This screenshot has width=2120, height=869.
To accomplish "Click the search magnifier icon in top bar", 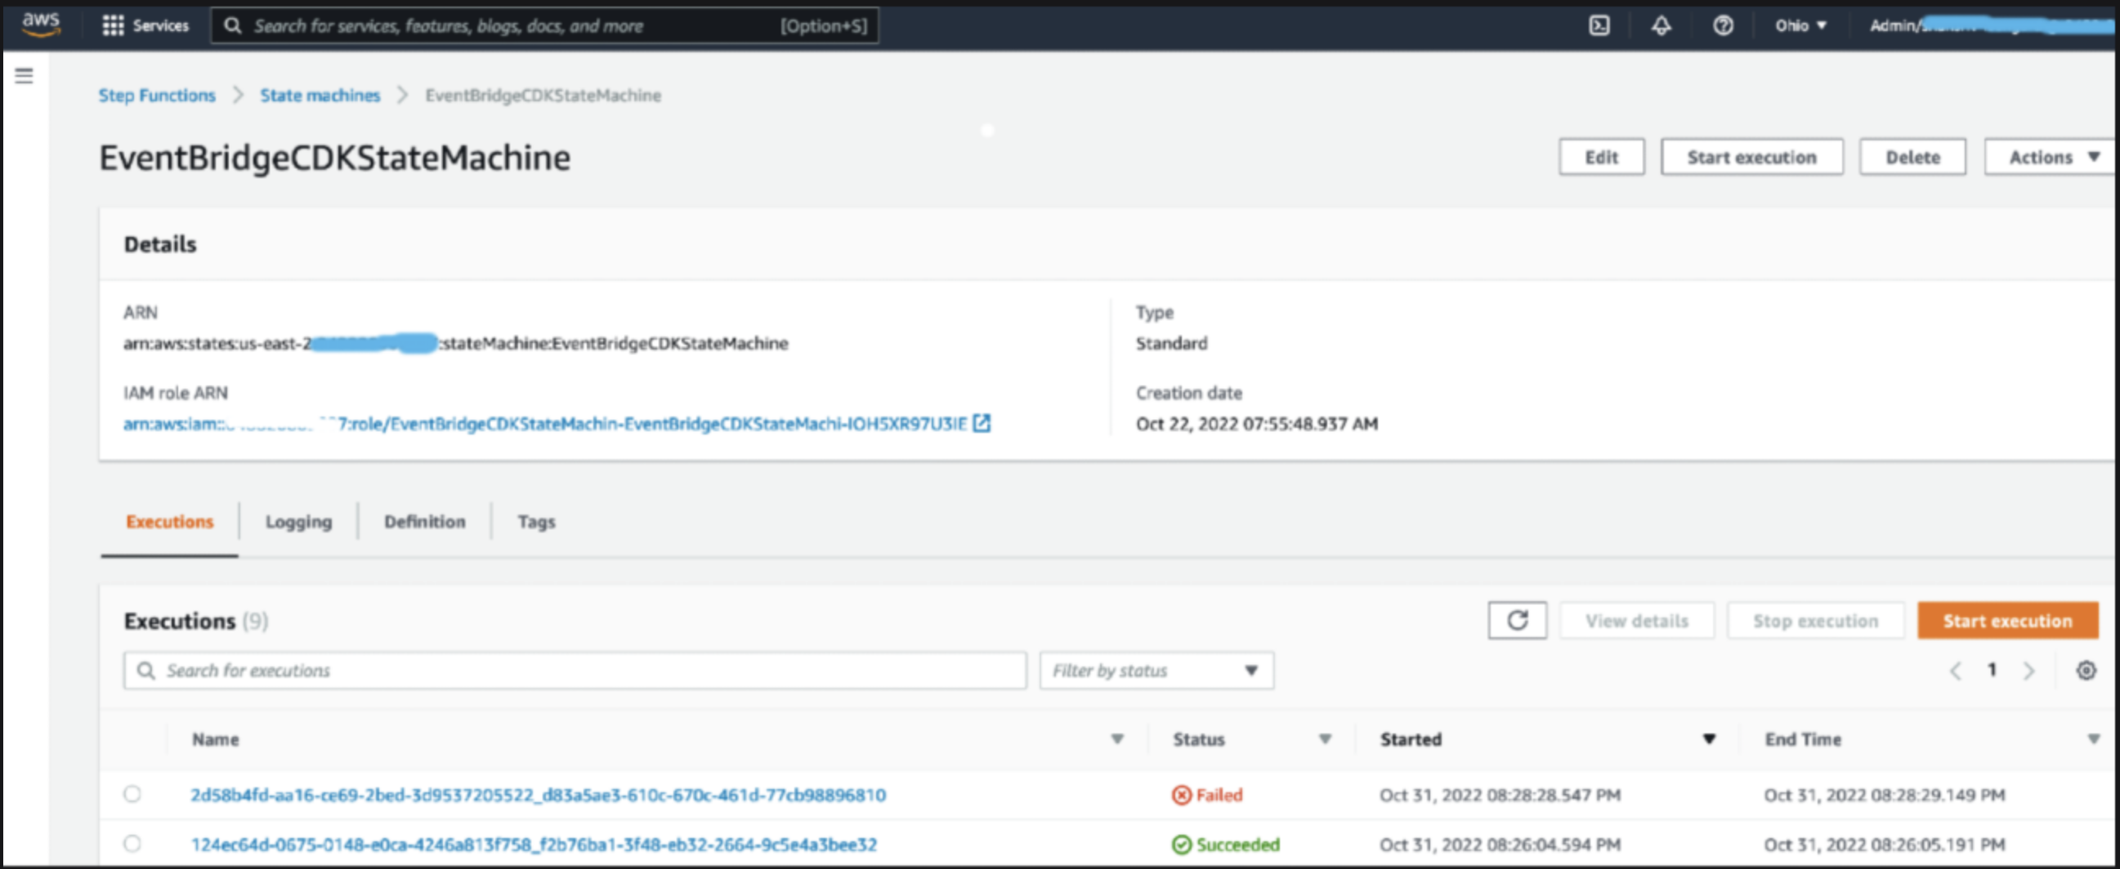I will (x=233, y=25).
